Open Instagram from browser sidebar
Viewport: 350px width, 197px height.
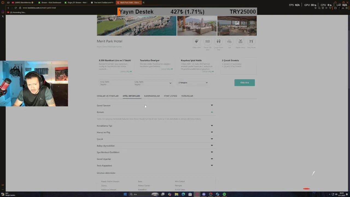3,12
